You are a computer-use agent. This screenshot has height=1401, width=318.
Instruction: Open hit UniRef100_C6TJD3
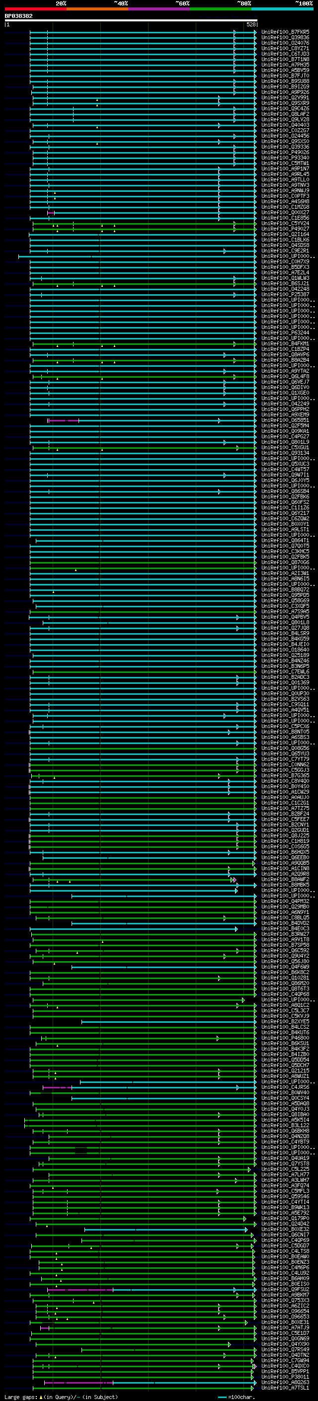tap(285, 54)
